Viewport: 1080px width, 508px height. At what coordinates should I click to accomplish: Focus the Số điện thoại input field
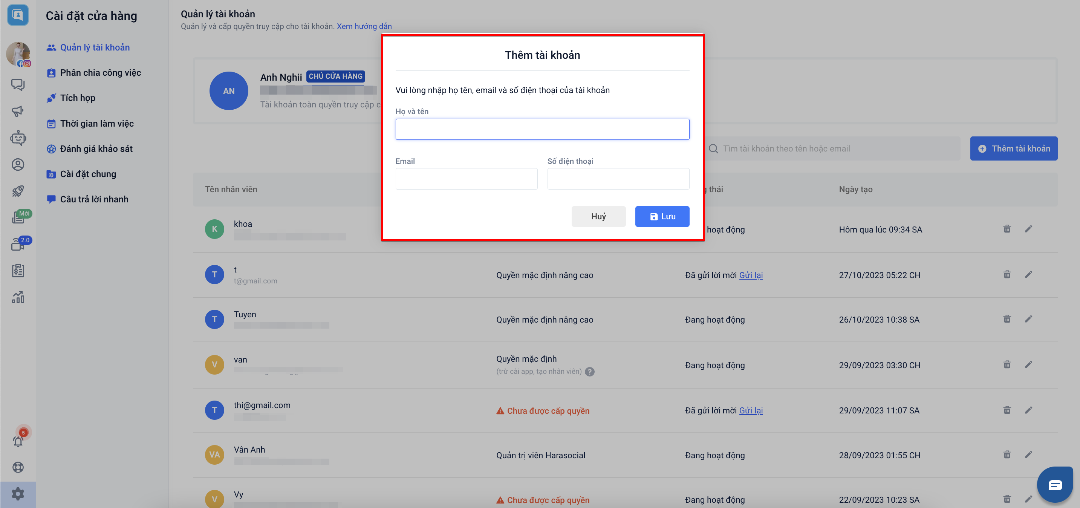click(618, 179)
